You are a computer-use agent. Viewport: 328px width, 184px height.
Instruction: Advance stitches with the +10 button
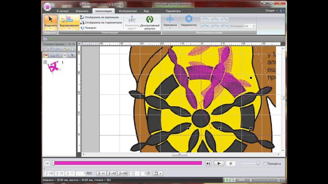click(112, 174)
